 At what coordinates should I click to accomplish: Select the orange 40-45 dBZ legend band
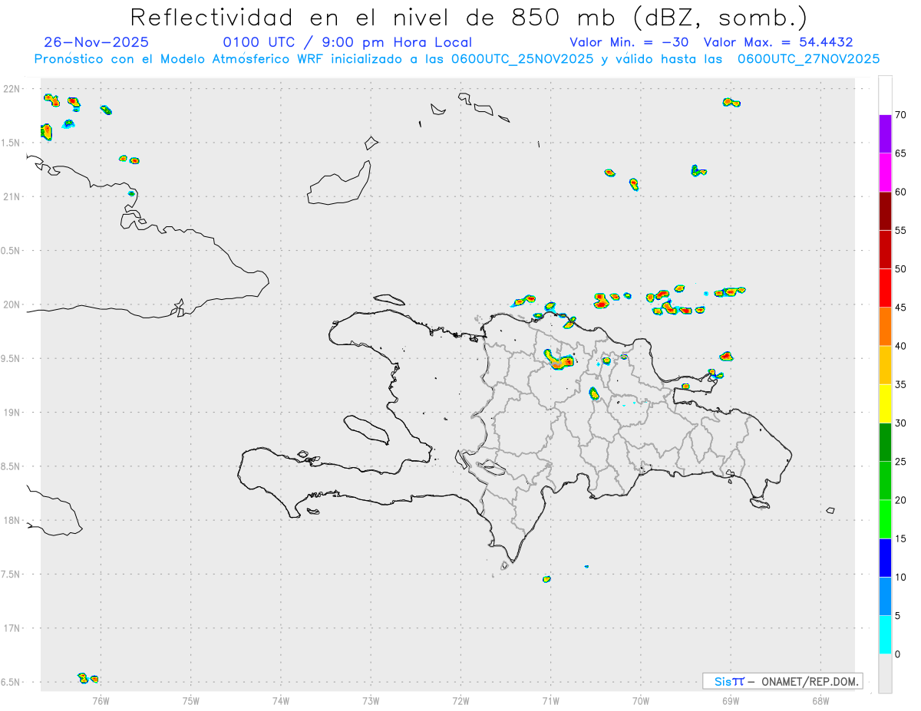[x=885, y=327]
